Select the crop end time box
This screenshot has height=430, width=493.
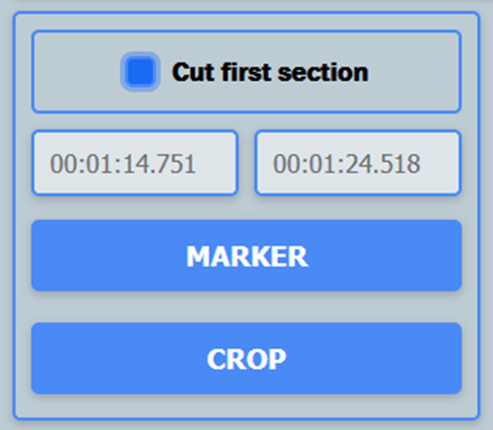click(358, 163)
